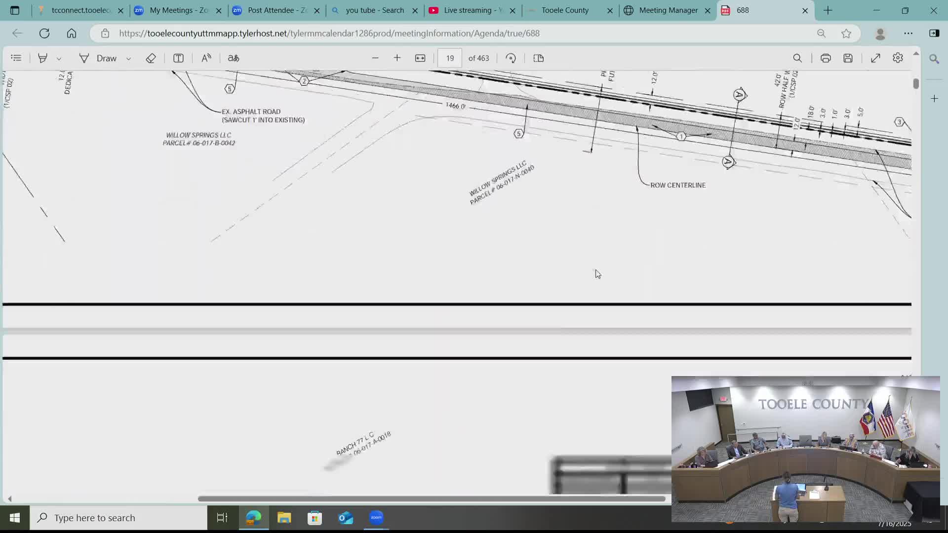Activate the Add text tool
The height and width of the screenshot is (533, 948).
178,58
